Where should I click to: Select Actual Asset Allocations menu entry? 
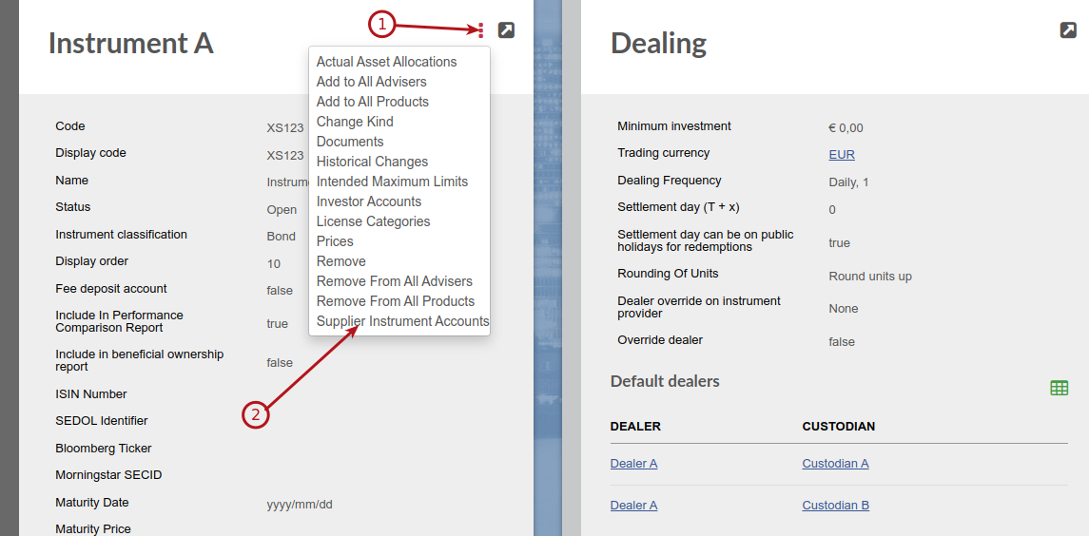click(x=386, y=62)
